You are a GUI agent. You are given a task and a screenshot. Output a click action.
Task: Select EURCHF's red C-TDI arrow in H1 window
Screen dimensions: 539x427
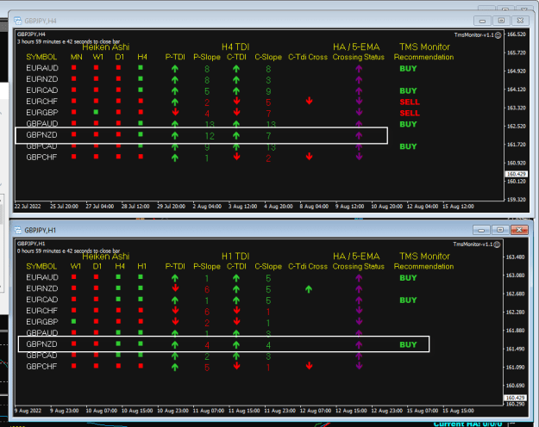click(236, 310)
